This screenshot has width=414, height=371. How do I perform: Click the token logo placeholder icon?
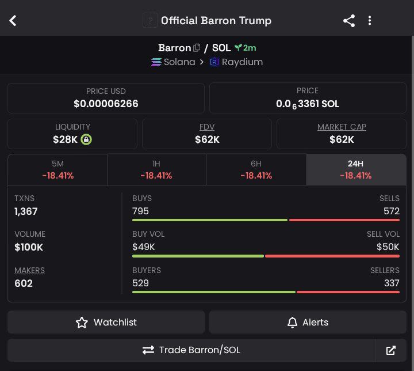[x=150, y=20]
